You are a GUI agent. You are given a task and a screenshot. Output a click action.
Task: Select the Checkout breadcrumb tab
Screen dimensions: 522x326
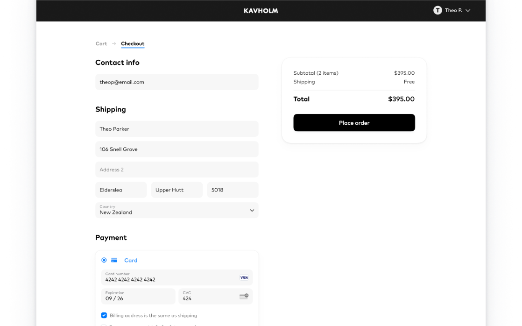(x=133, y=44)
